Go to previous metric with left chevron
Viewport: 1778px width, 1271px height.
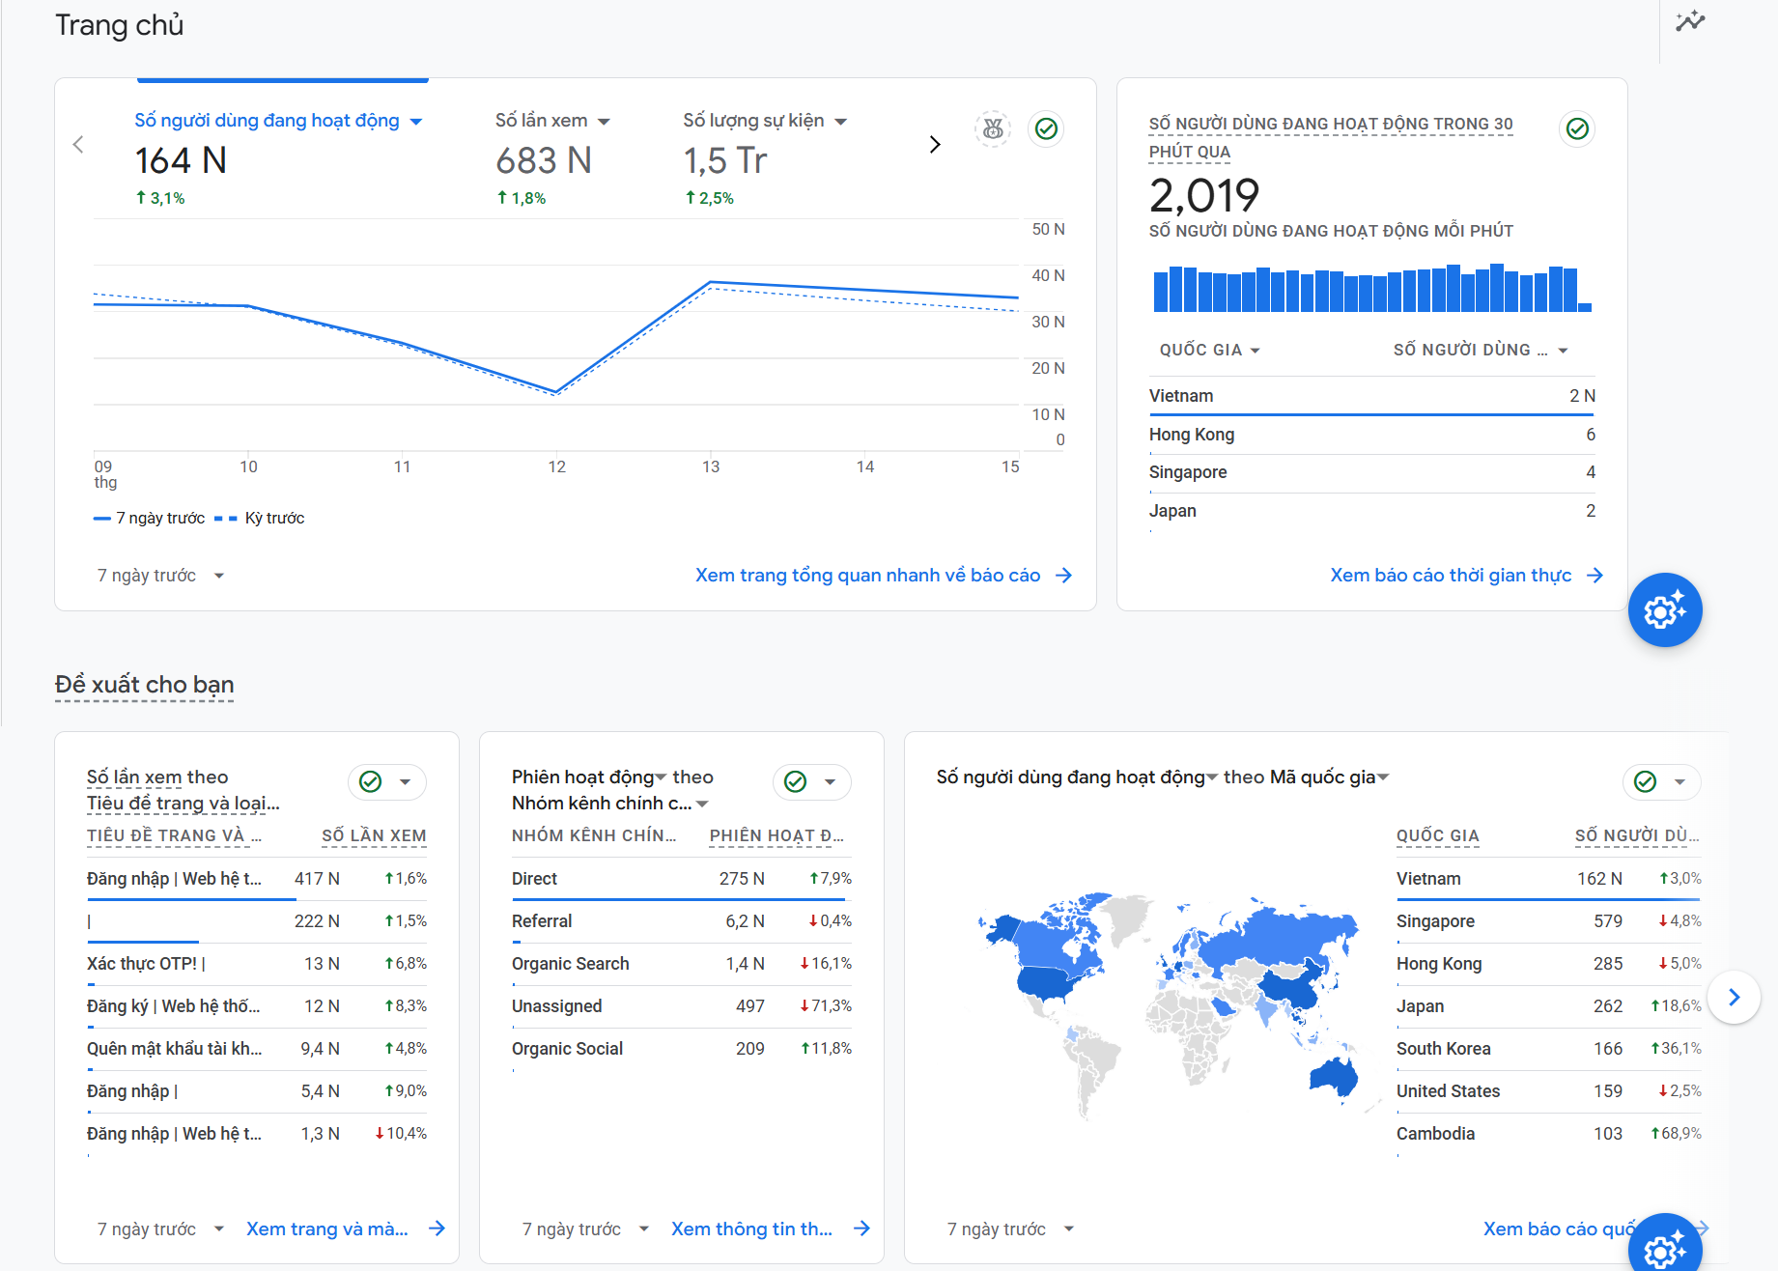(78, 145)
